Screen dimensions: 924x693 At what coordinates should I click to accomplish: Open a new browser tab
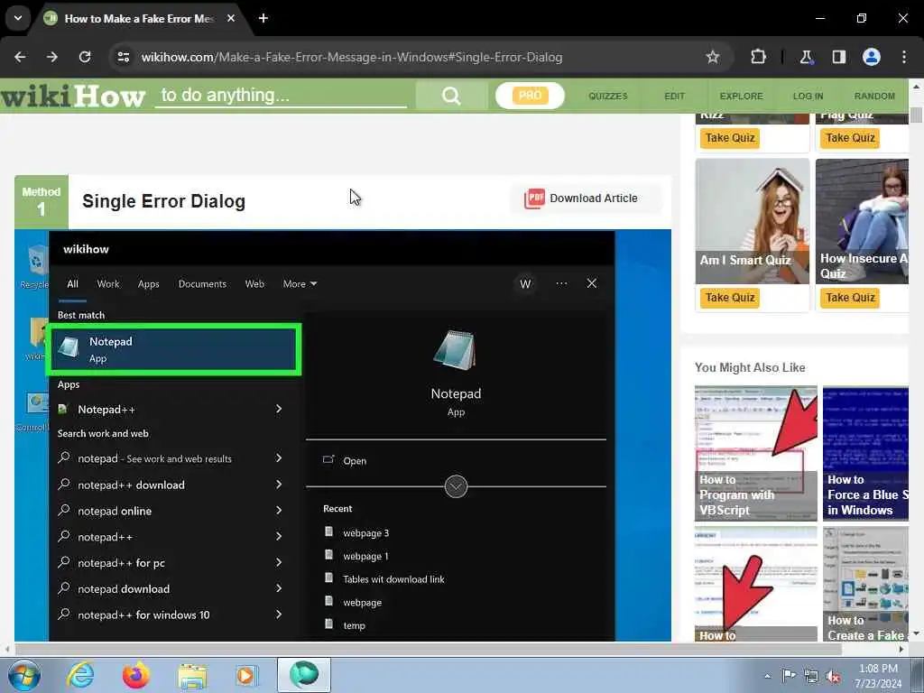263,18
